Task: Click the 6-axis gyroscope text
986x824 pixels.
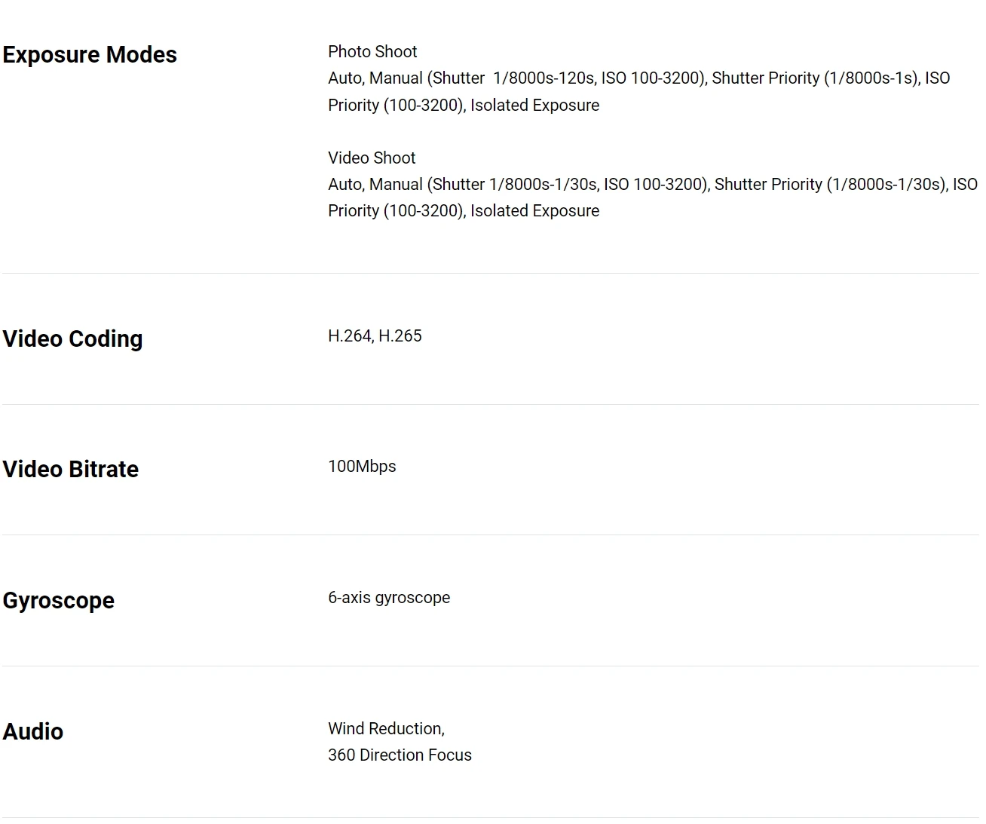Action: 389,598
